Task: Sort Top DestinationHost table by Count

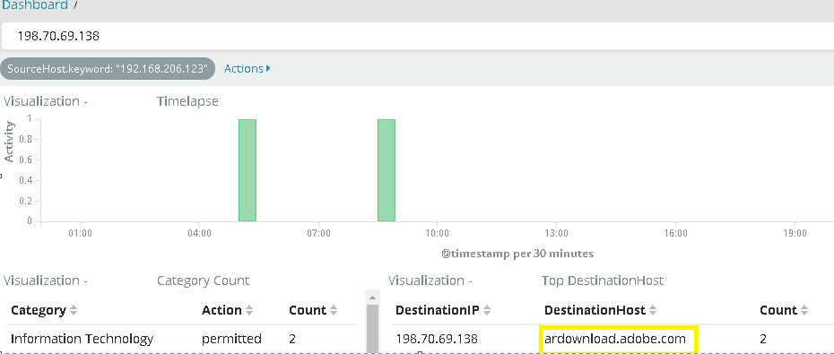Action: 804,310
